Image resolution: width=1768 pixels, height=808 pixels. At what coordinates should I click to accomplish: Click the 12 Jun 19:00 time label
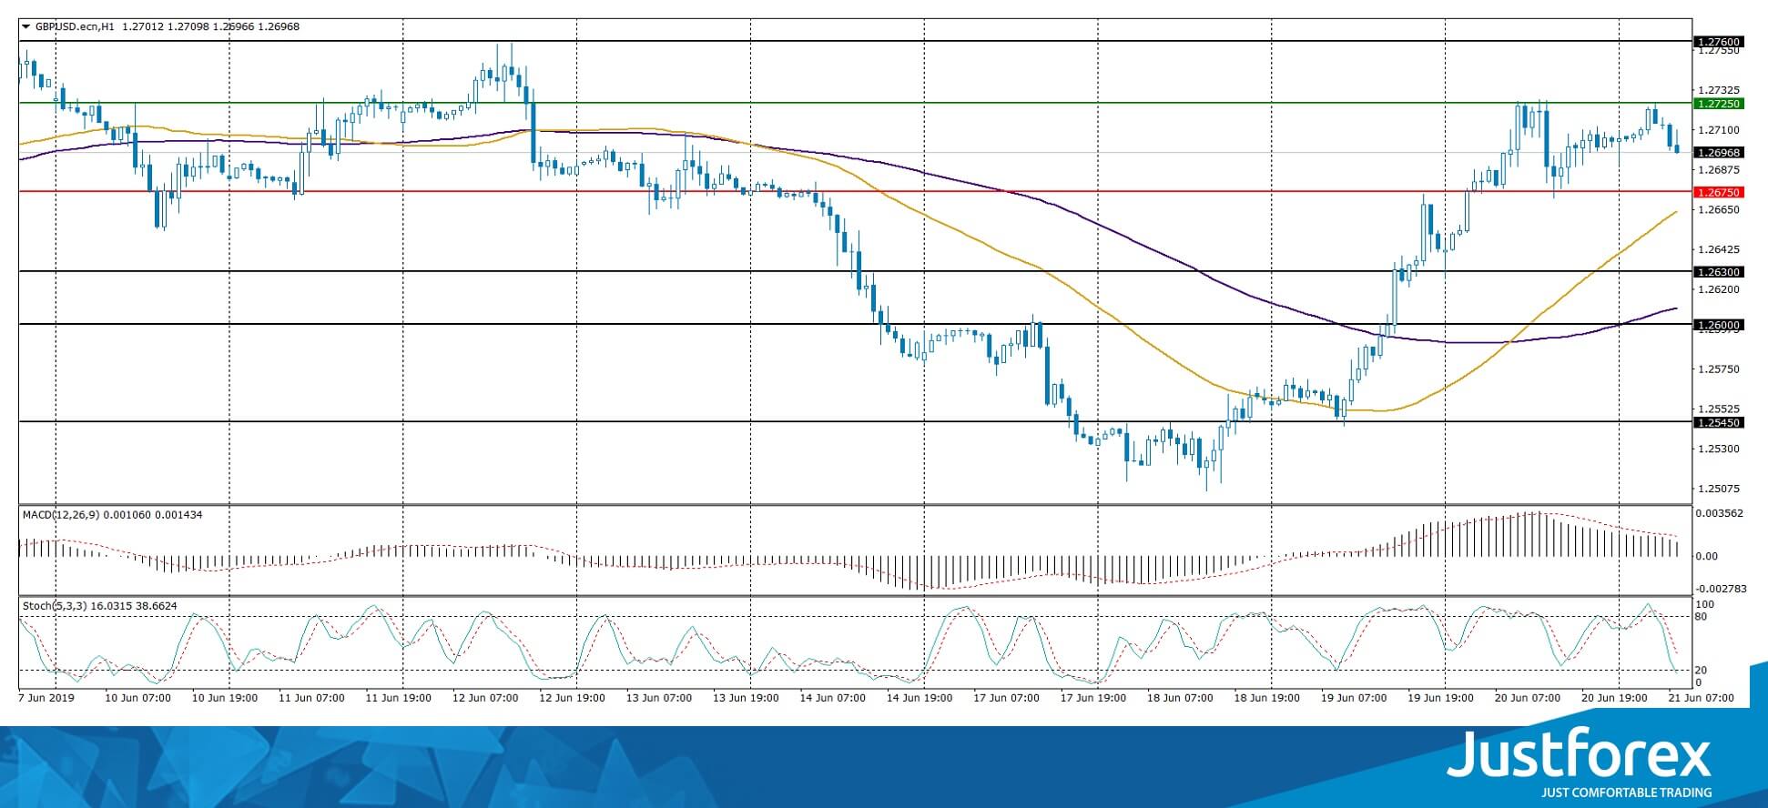[572, 698]
